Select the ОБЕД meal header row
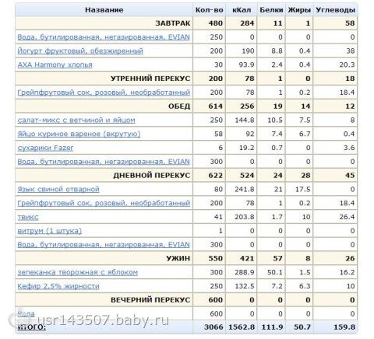Screen dimensions: 374x339 point(186,107)
